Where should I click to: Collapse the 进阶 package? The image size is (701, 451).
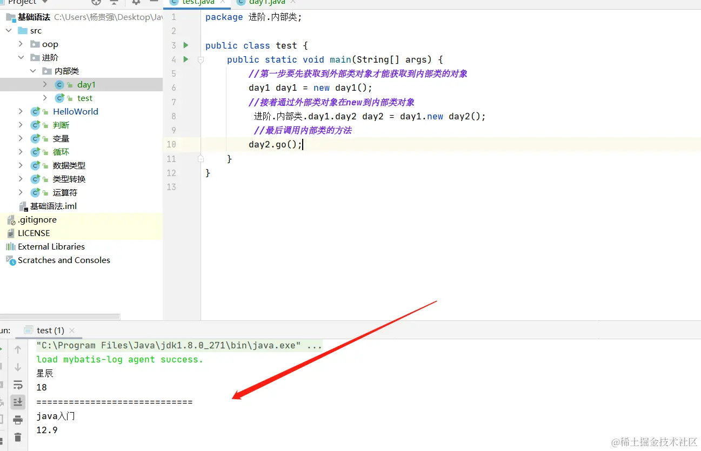click(21, 58)
